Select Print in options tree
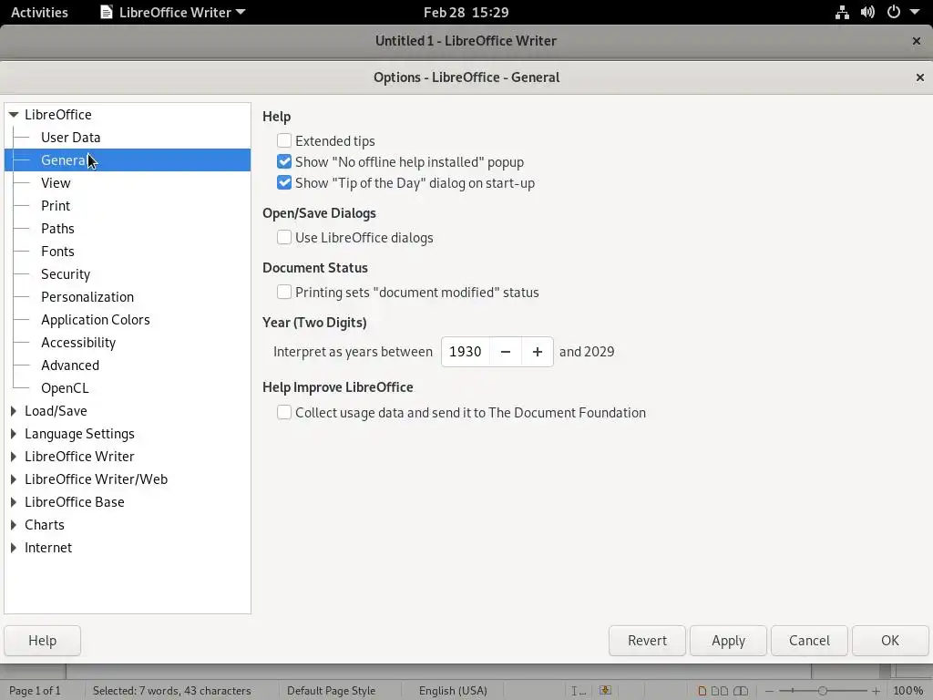Screen dimensions: 933x700 [x=56, y=206]
